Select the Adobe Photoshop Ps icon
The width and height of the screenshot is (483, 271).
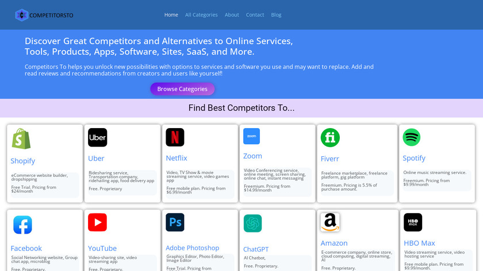pos(175,222)
